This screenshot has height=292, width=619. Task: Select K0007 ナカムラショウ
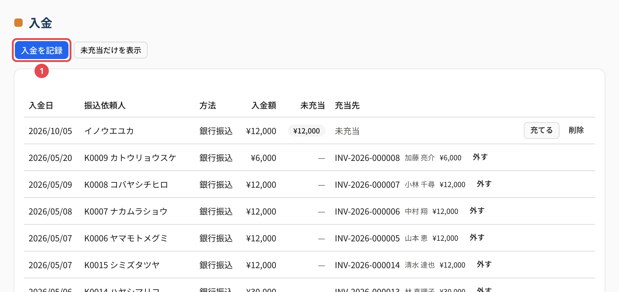(x=126, y=212)
